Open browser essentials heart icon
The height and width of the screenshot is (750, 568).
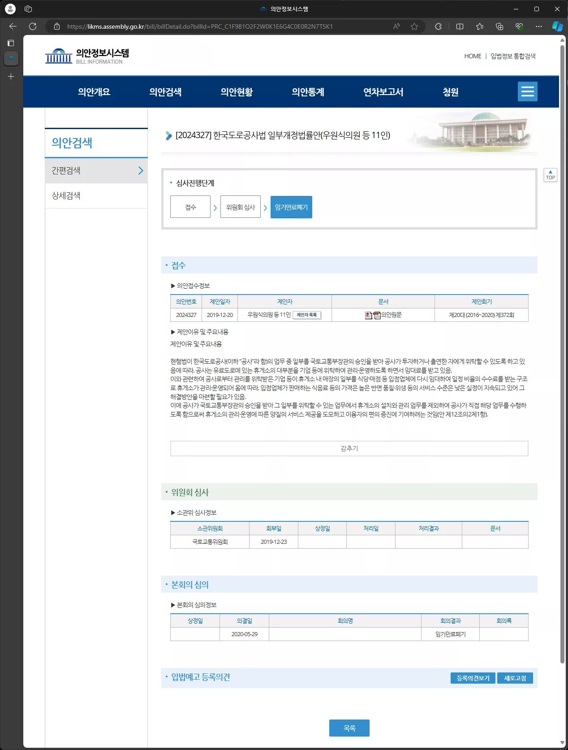pos(519,26)
